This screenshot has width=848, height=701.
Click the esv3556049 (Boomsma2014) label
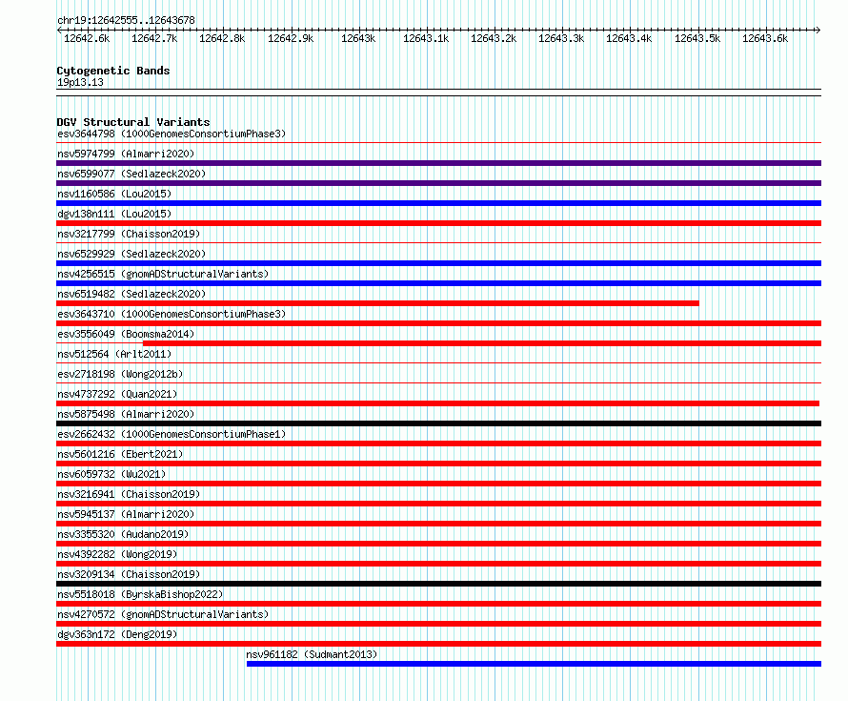pyautogui.click(x=126, y=334)
